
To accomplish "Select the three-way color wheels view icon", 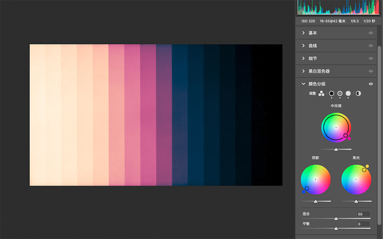I will coord(321,93).
